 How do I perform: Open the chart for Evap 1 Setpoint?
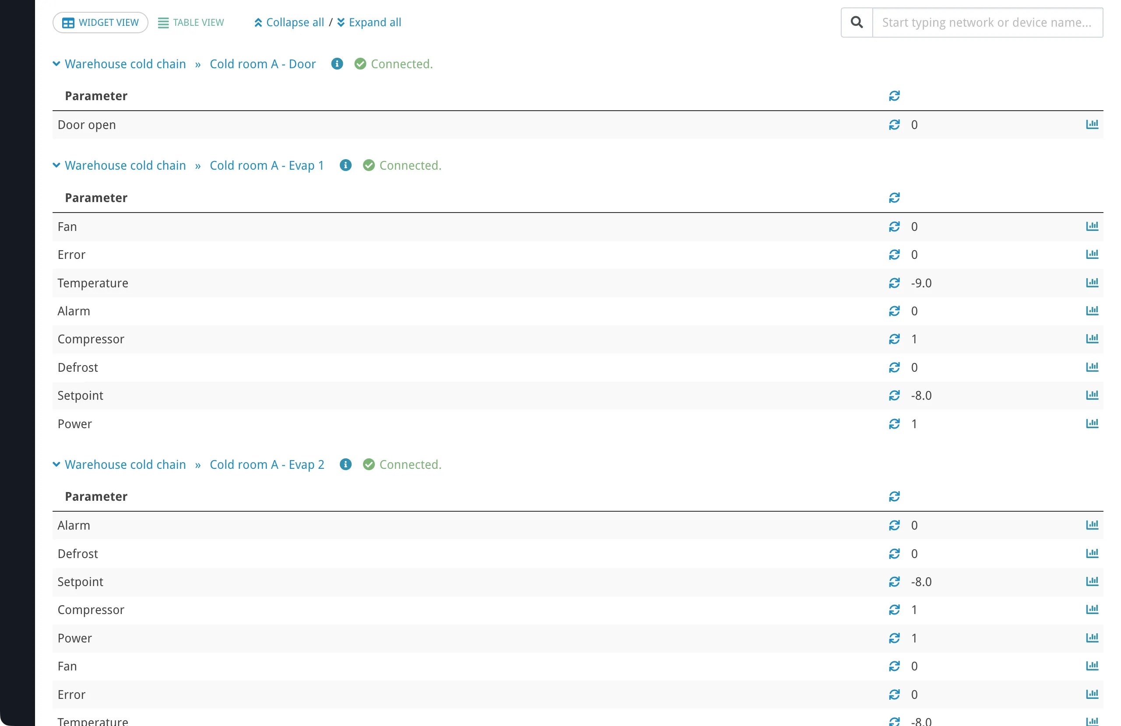coord(1092,395)
